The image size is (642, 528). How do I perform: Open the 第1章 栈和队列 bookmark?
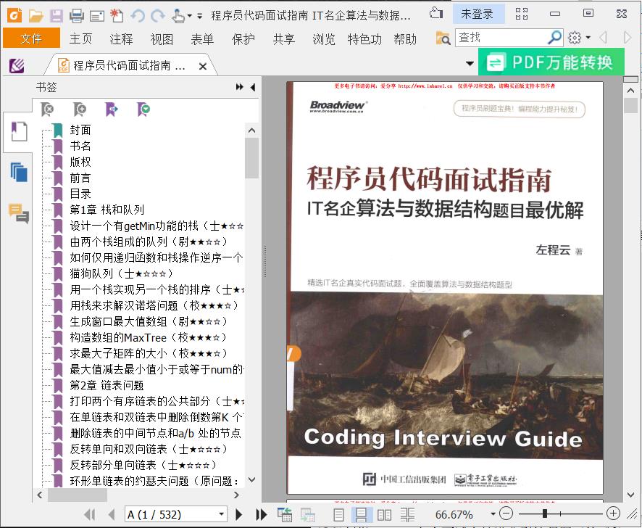(107, 210)
